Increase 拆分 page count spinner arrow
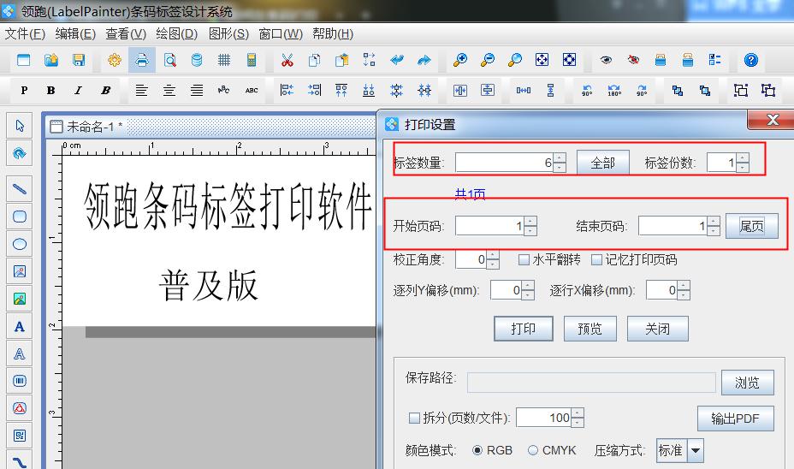The image size is (794, 469). coord(578,413)
